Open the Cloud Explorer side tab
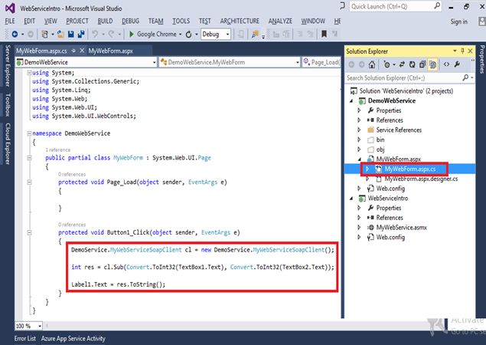The height and width of the screenshot is (345, 486). (8, 143)
